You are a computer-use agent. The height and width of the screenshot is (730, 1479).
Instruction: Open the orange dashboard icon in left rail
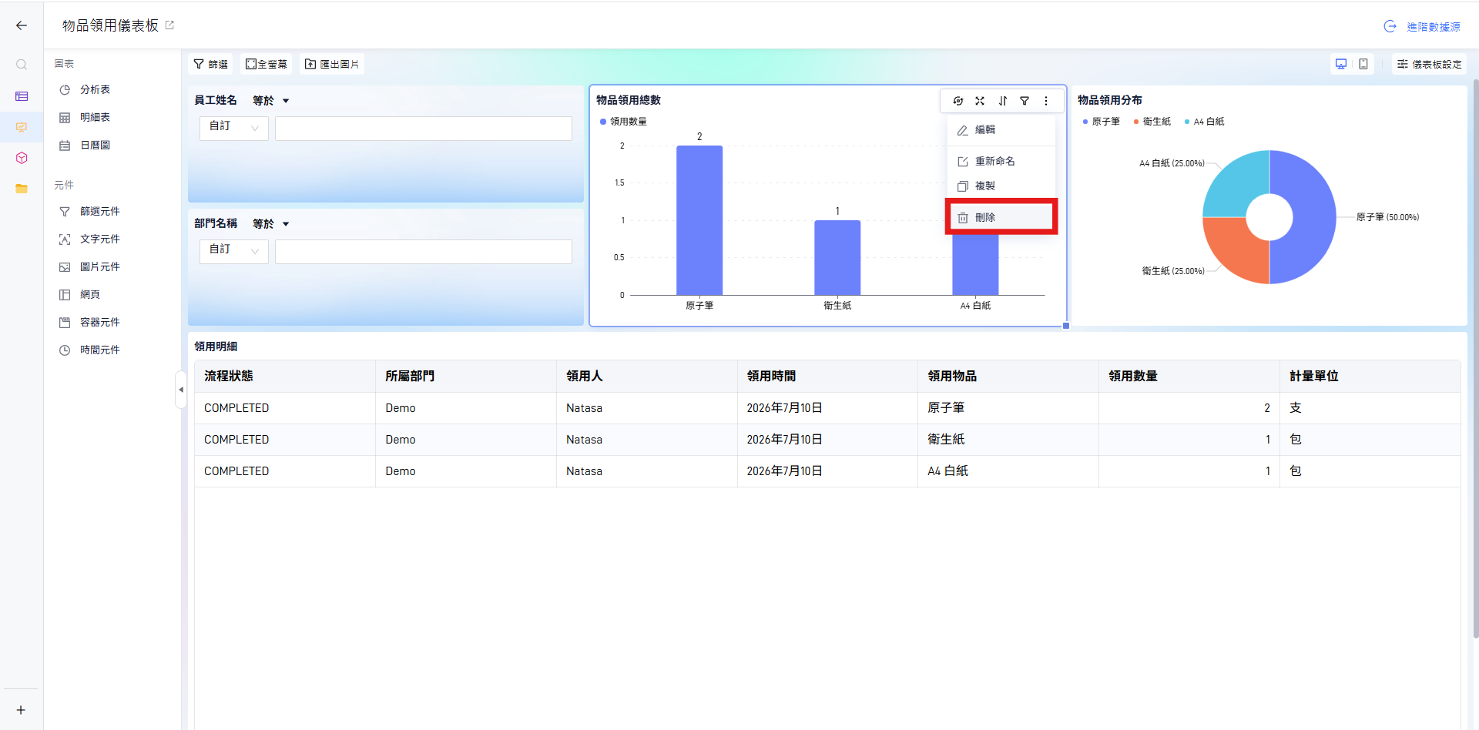tap(22, 127)
